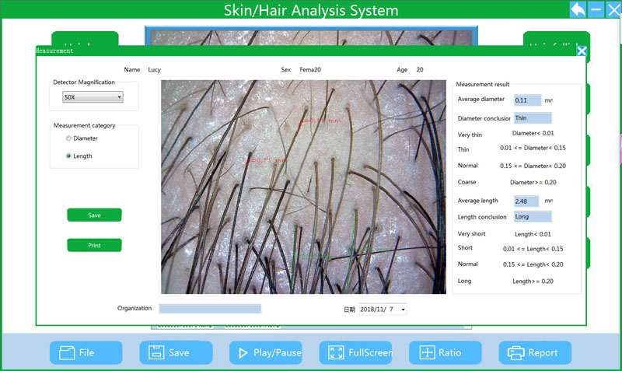Click the Organization text field
This screenshot has width=622, height=371.
(x=210, y=309)
